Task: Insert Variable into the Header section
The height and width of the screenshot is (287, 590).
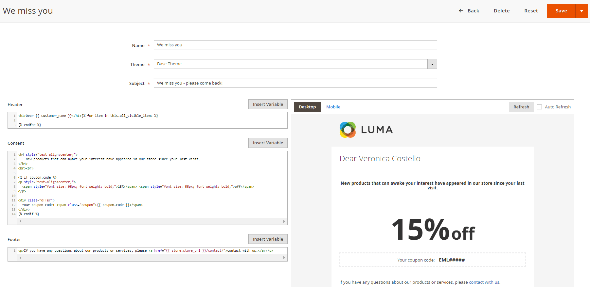Action: pyautogui.click(x=268, y=104)
